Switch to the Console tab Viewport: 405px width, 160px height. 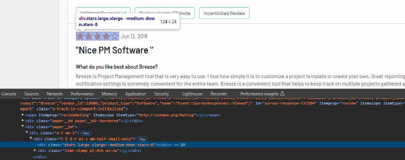[9, 94]
